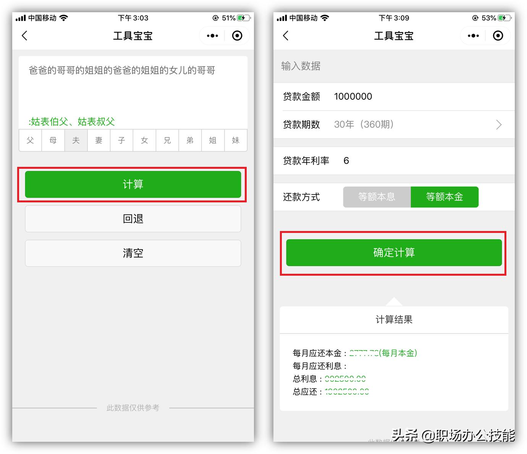Click the 确定计算 button
This screenshot has height=454, width=527.
tap(394, 253)
